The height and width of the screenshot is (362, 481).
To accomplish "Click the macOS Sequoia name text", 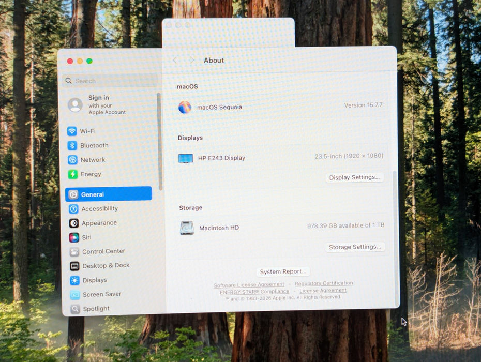I will [219, 107].
